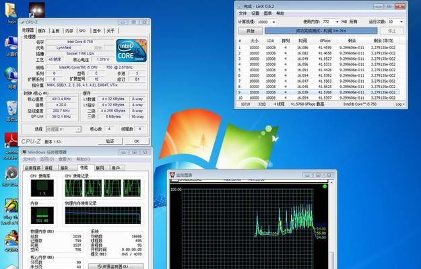Switch to CPU-Z Cache (缓存) tab
Screen dimensions: 421x269
coord(42,31)
